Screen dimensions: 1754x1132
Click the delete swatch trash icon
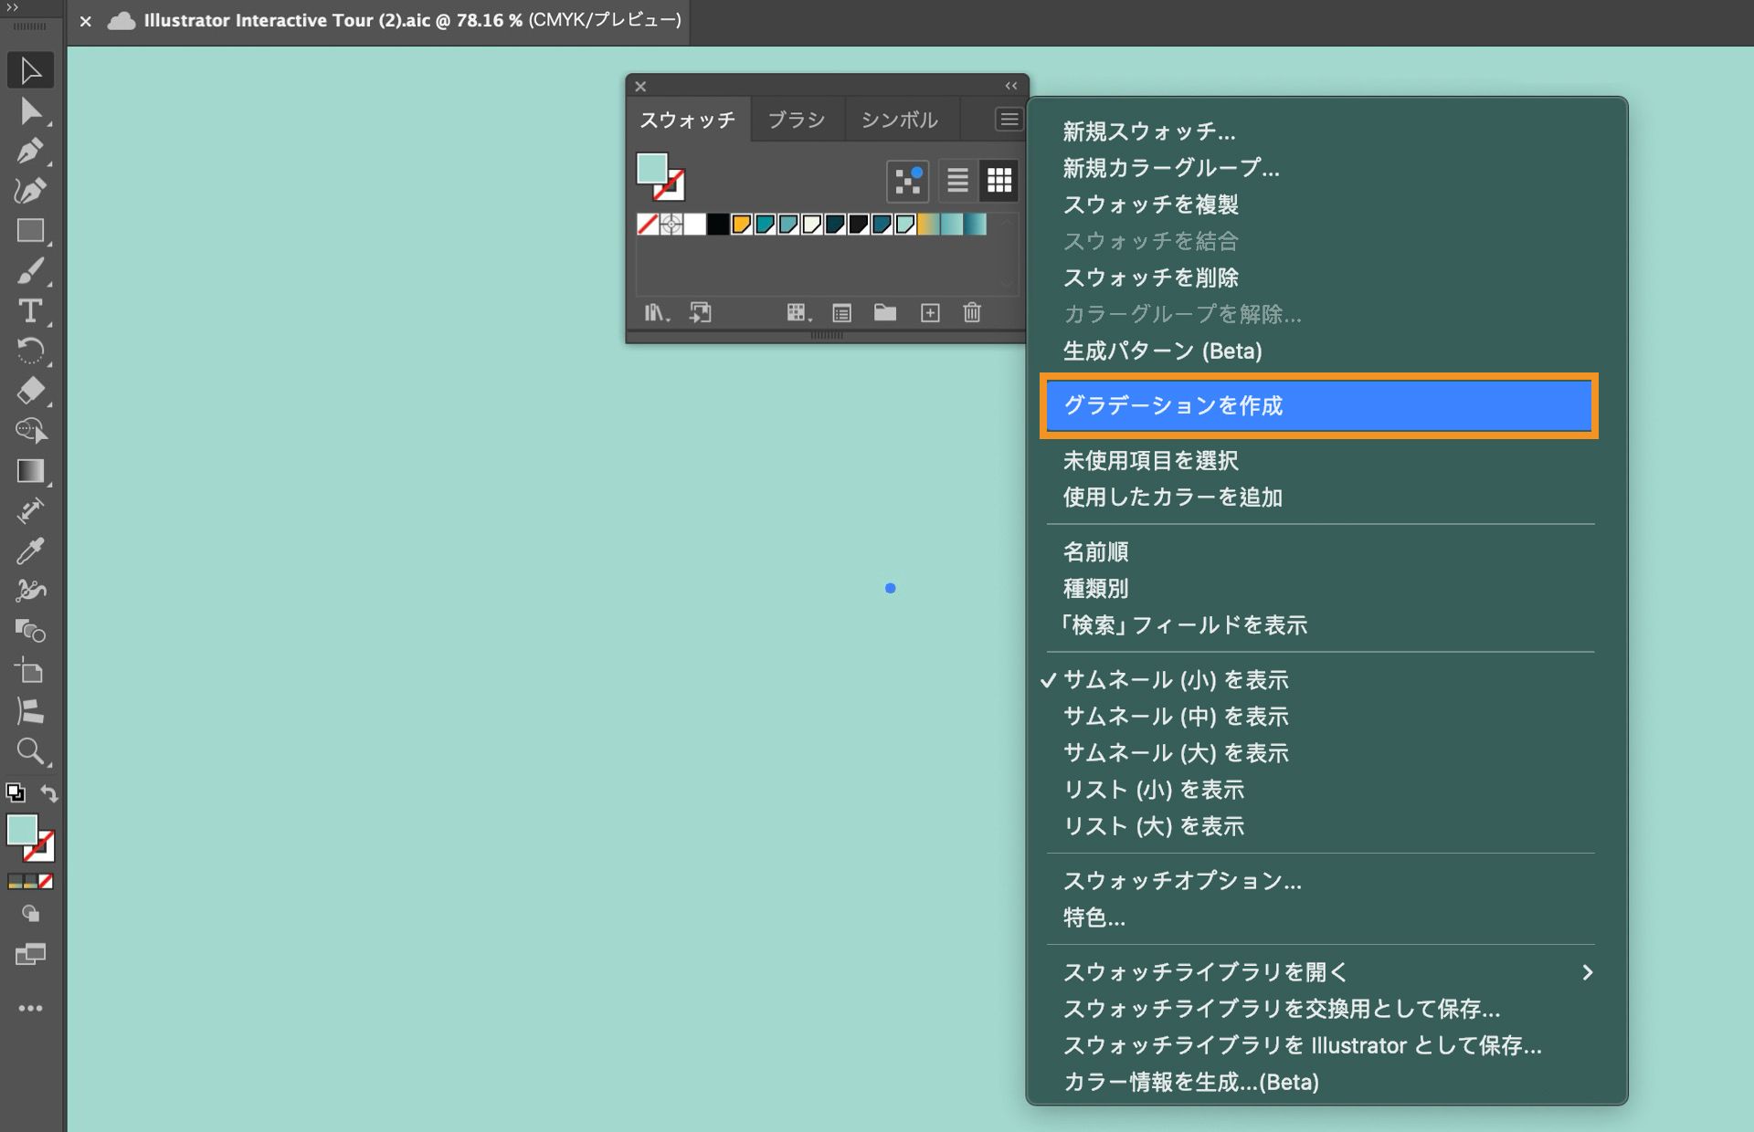pyautogui.click(x=972, y=313)
